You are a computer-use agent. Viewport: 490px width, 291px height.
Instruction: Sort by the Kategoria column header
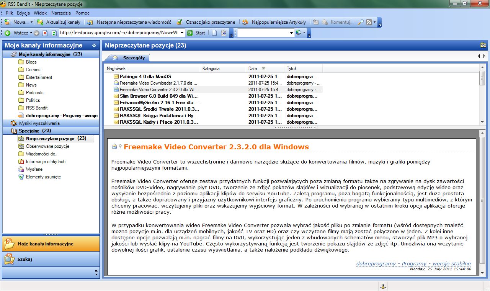click(x=224, y=69)
